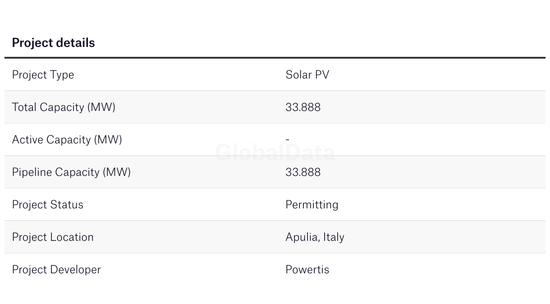The width and height of the screenshot is (550, 304).
Task: Select the Total Capacity row label
Action: pos(64,107)
